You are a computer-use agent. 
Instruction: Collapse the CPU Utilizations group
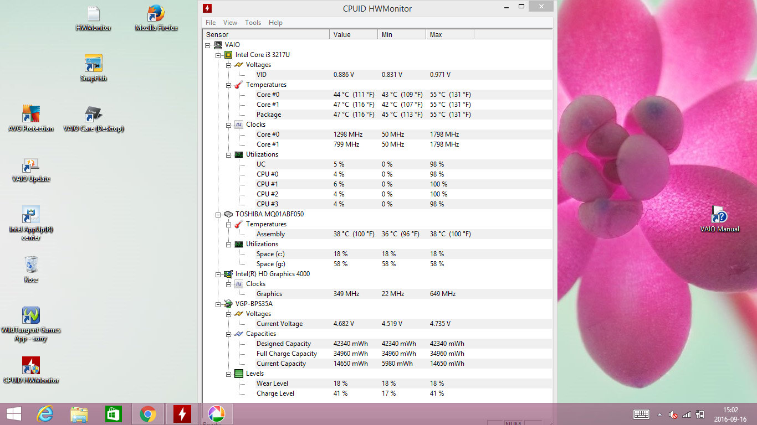pyautogui.click(x=228, y=154)
